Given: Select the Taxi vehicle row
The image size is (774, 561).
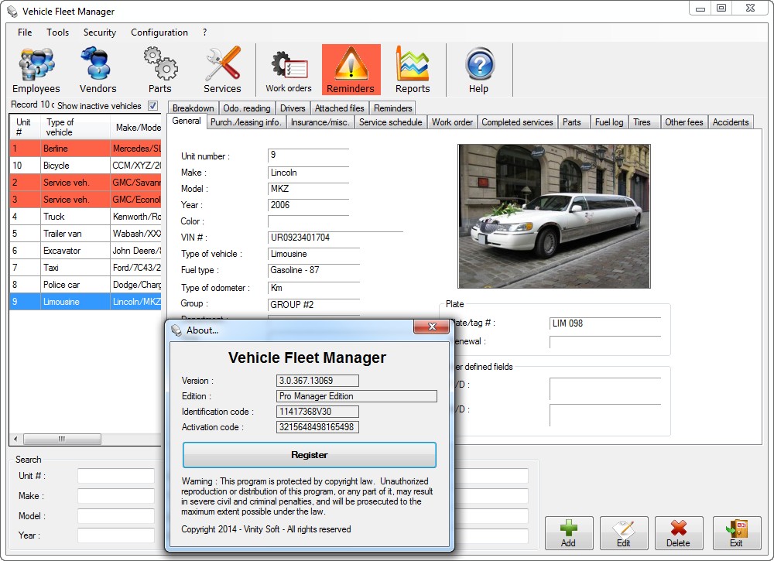Looking at the screenshot, I should coord(85,268).
